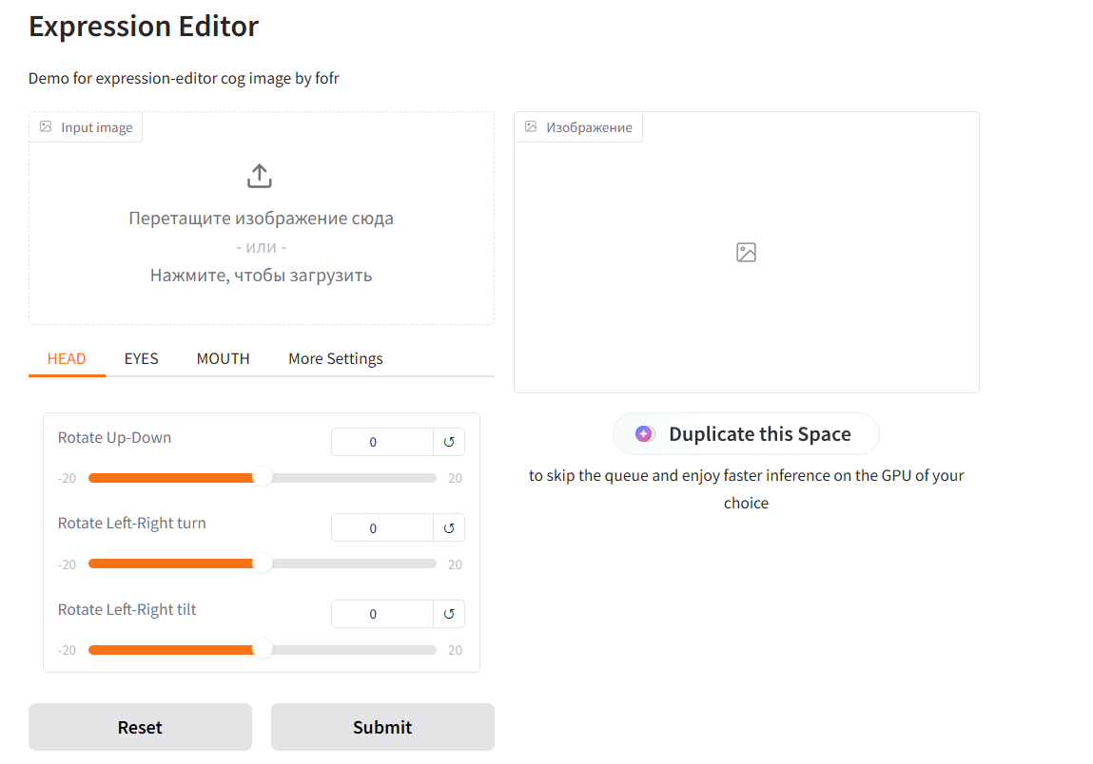This screenshot has width=1093, height=764.
Task: Reset Rotate Left-Right turn with its undo icon
Action: click(449, 528)
